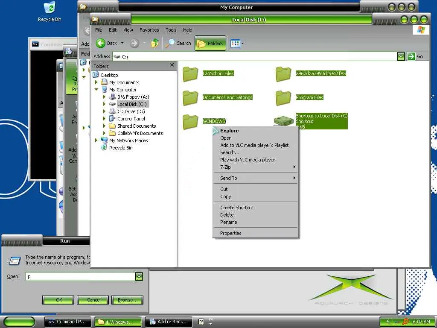The width and height of the screenshot is (437, 328).
Task: Click the Search magnifier button
Action: pyautogui.click(x=178, y=43)
